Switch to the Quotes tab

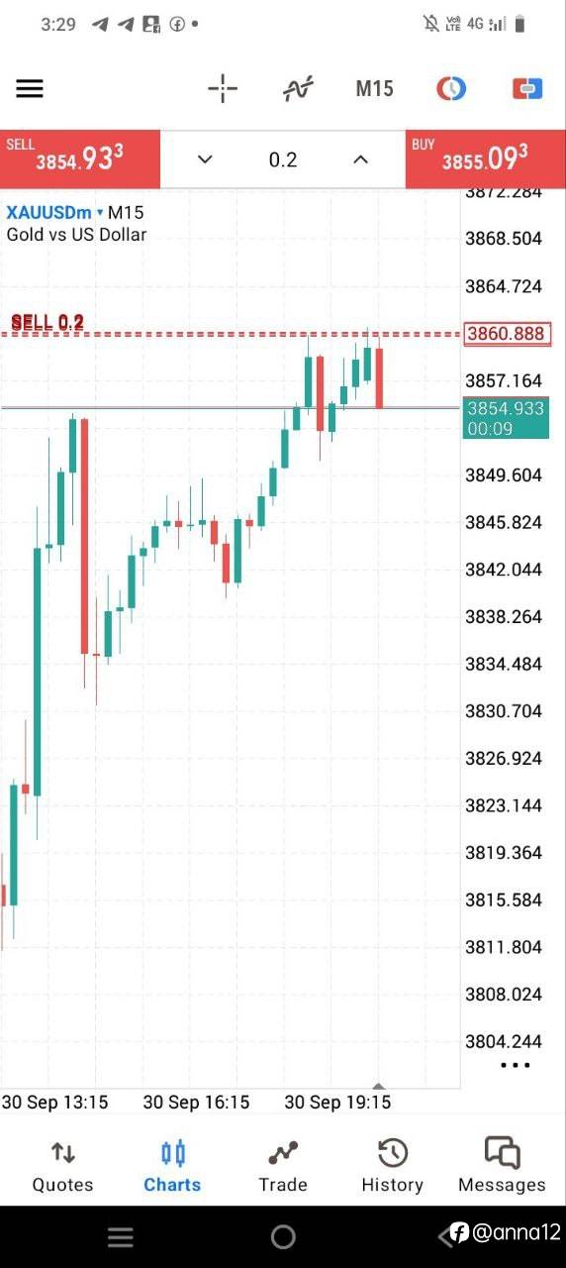pyautogui.click(x=62, y=1165)
